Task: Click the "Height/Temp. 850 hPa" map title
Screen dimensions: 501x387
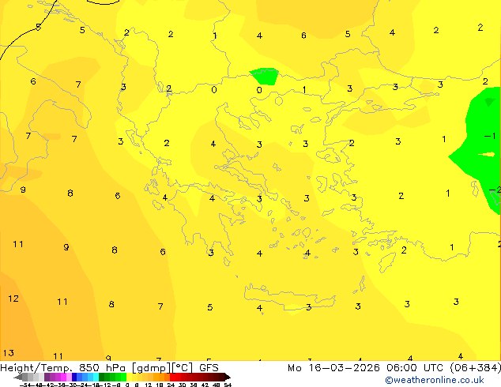Action: point(62,368)
